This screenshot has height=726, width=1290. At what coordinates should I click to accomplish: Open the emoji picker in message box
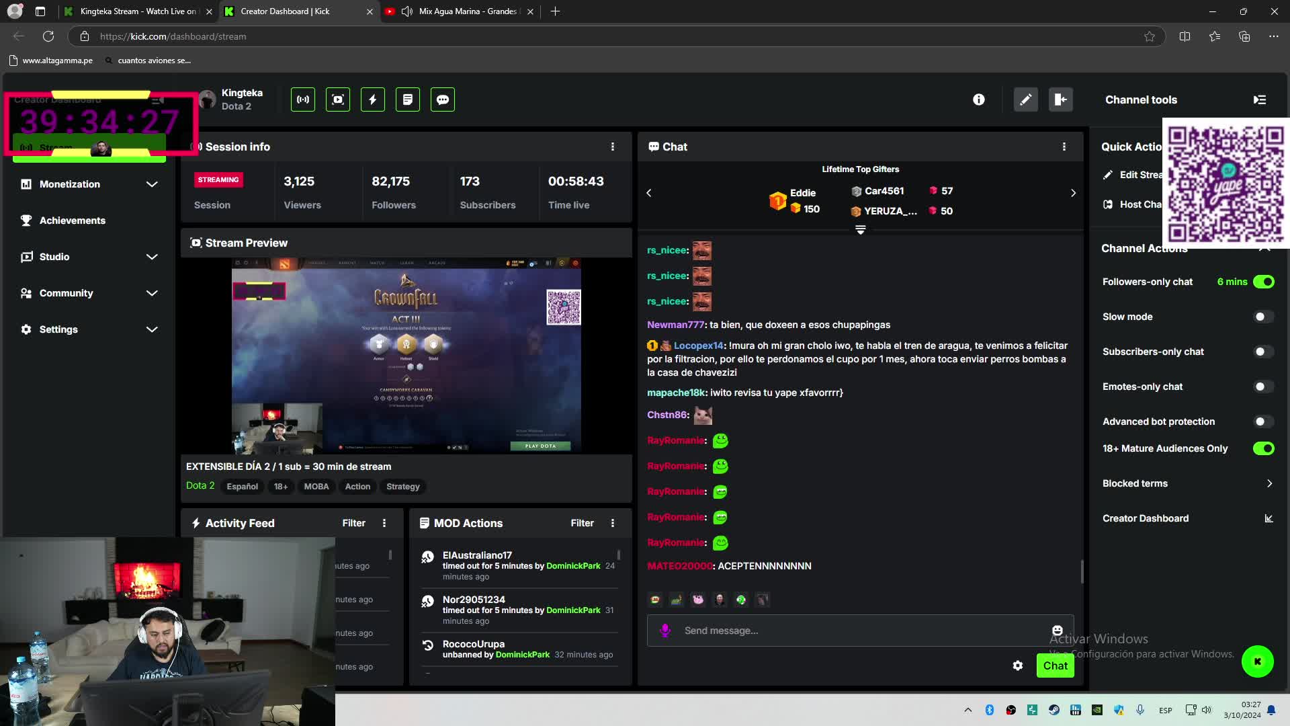[1057, 631]
